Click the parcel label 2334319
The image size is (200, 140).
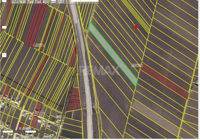(x=137, y=66)
